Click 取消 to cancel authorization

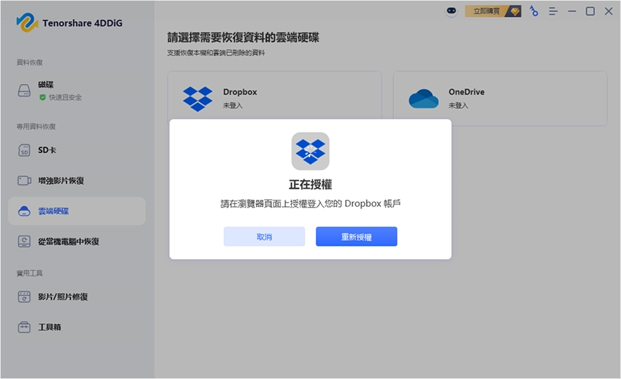click(264, 236)
